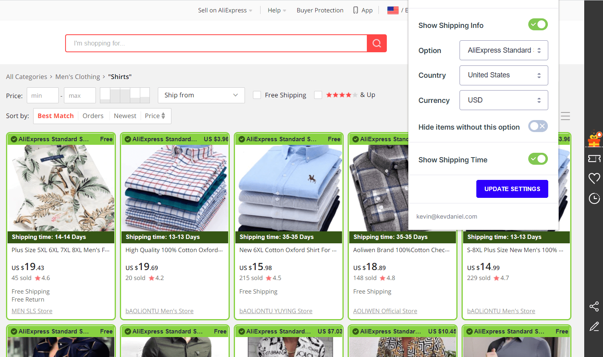
Task: Click the price range histogram bar
Action: [x=125, y=95]
